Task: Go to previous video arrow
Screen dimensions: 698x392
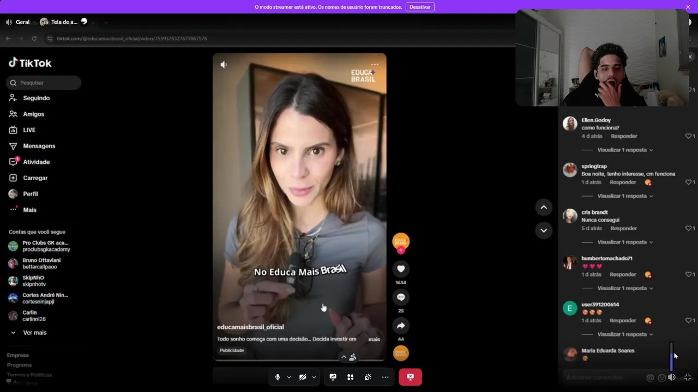Action: [x=544, y=207]
